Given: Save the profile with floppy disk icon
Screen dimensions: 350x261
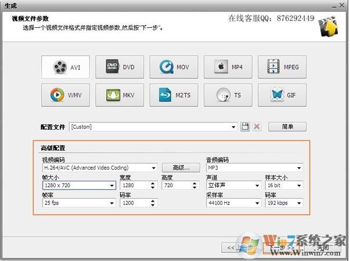Looking at the screenshot, I should coord(245,127).
